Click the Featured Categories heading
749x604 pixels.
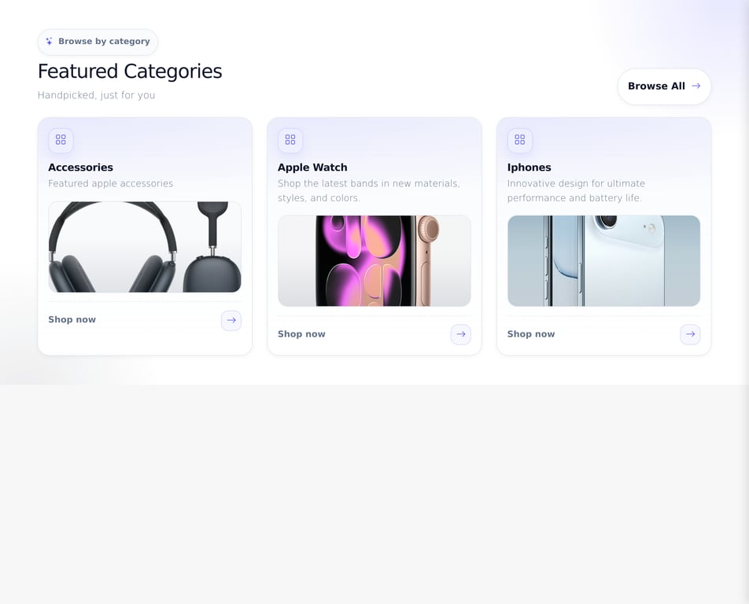pyautogui.click(x=130, y=72)
